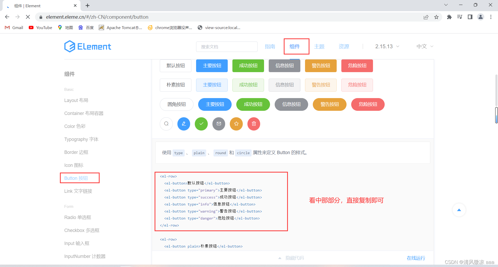This screenshot has width=498, height=267.
Task: Open the Chrome profile avatar
Action: click(481, 17)
